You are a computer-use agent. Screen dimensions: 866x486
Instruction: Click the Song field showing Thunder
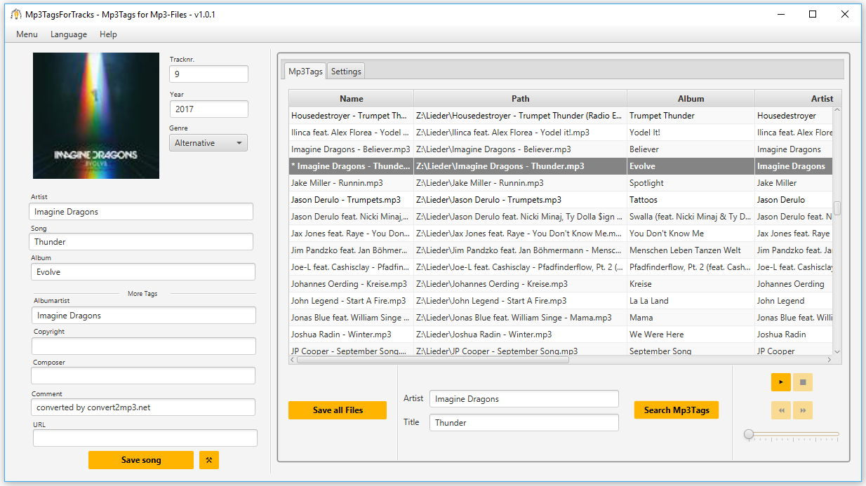point(141,242)
